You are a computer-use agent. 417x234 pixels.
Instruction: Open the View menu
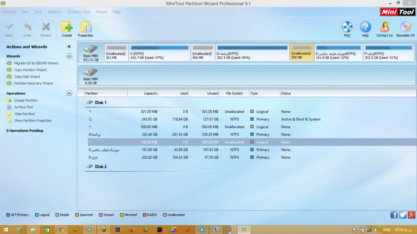(x=25, y=12)
